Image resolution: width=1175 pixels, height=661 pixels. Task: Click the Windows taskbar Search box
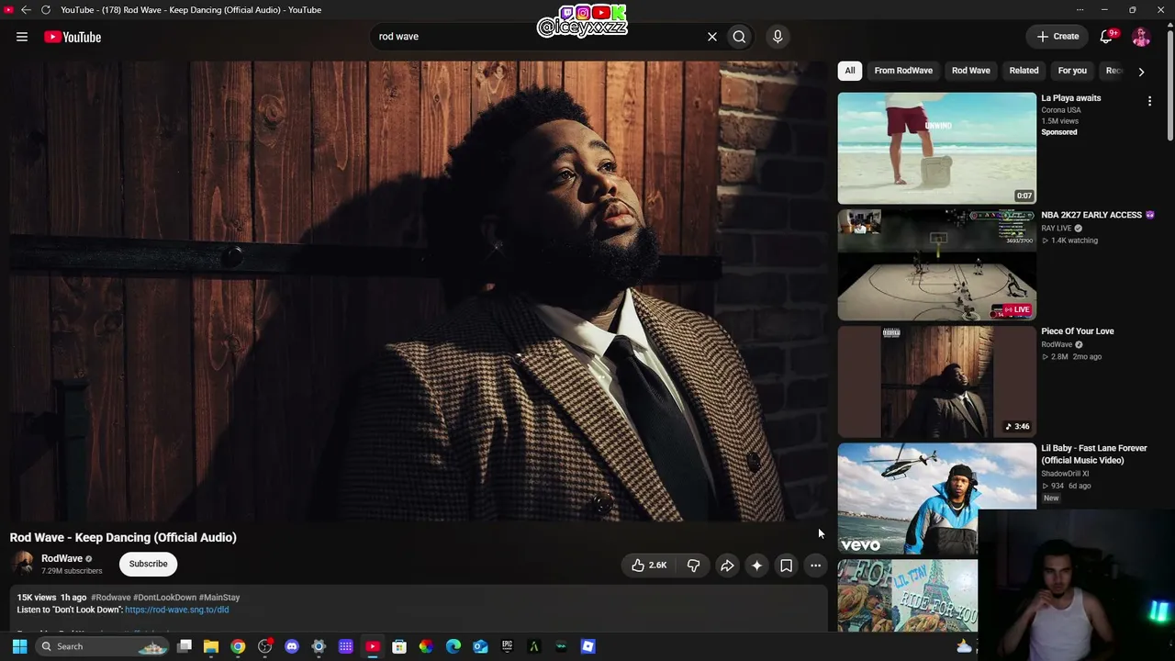(102, 646)
